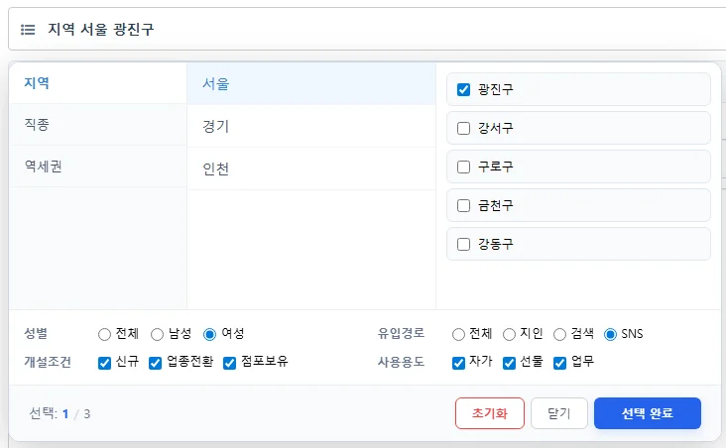Choose 검색 radio for 유입경로

tap(559, 334)
